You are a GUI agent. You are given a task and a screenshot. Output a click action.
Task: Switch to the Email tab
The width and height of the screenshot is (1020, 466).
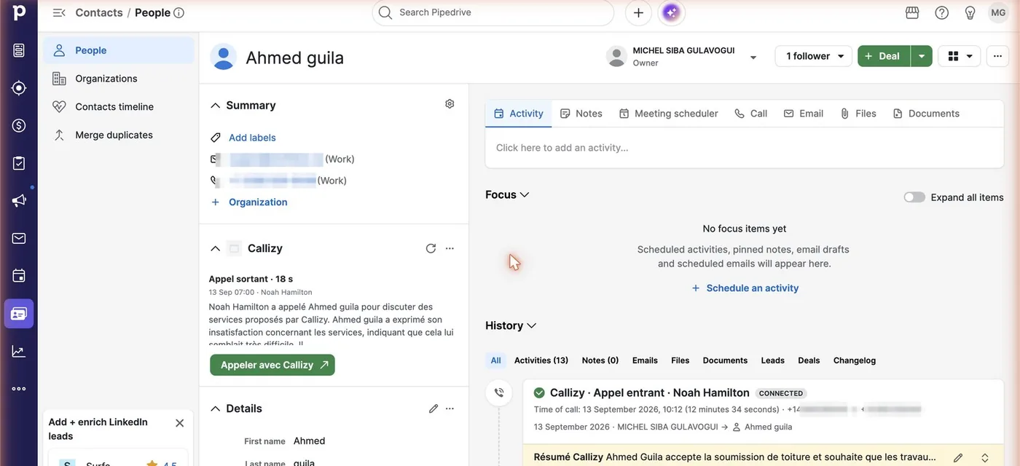coord(803,114)
